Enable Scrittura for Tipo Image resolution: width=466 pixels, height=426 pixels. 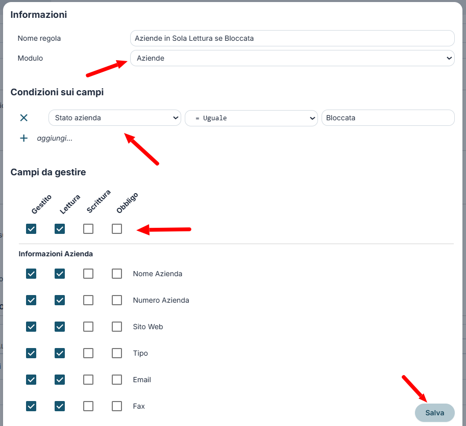click(x=88, y=353)
